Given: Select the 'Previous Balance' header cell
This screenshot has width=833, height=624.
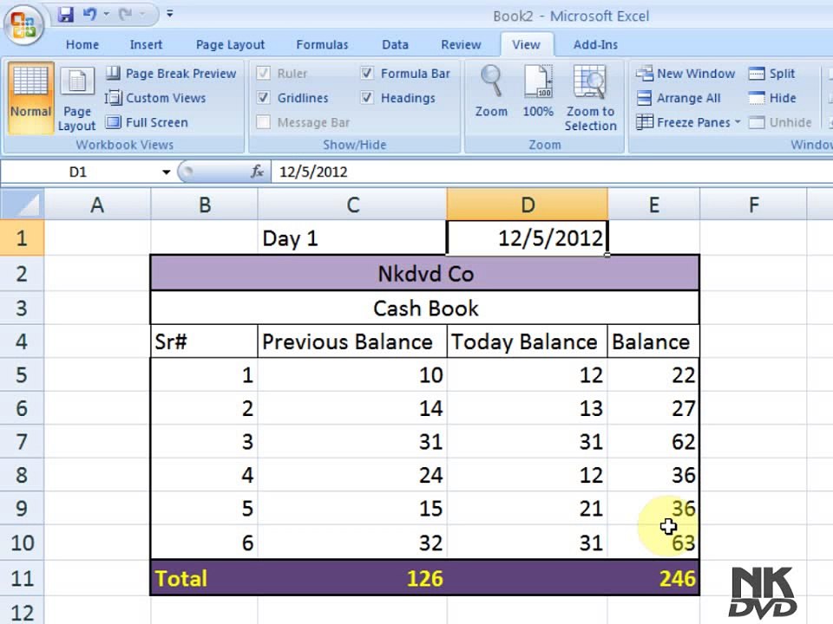Looking at the screenshot, I should (352, 341).
